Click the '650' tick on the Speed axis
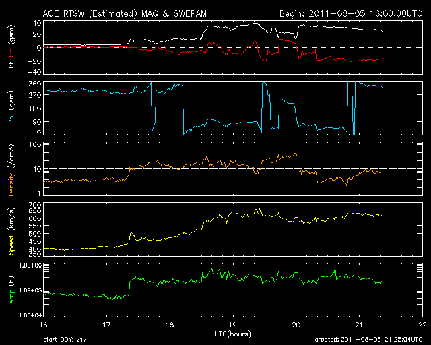The width and height of the screenshot is (431, 345). pos(35,211)
